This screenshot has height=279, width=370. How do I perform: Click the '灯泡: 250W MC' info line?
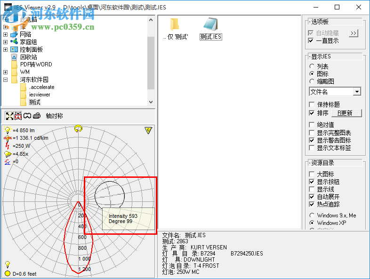click(181, 272)
